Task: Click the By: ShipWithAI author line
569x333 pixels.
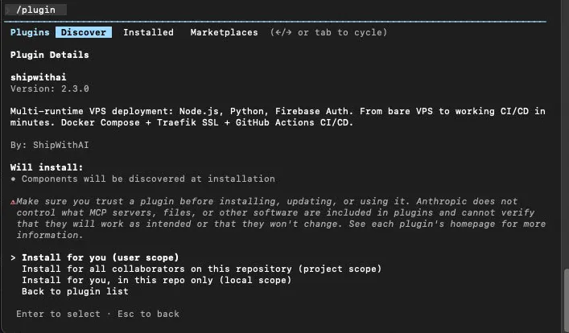Action: [50, 145]
